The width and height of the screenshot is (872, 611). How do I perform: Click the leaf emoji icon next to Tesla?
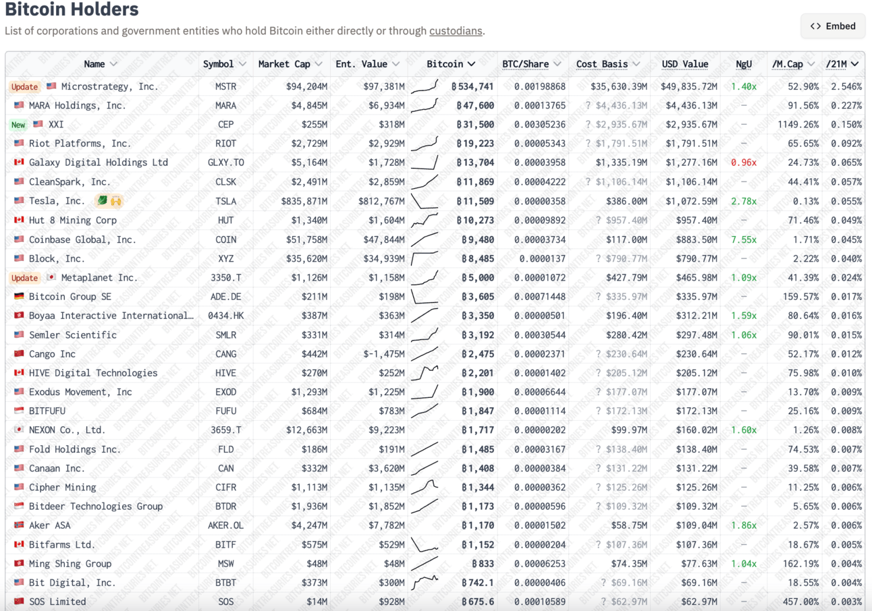pyautogui.click(x=102, y=201)
